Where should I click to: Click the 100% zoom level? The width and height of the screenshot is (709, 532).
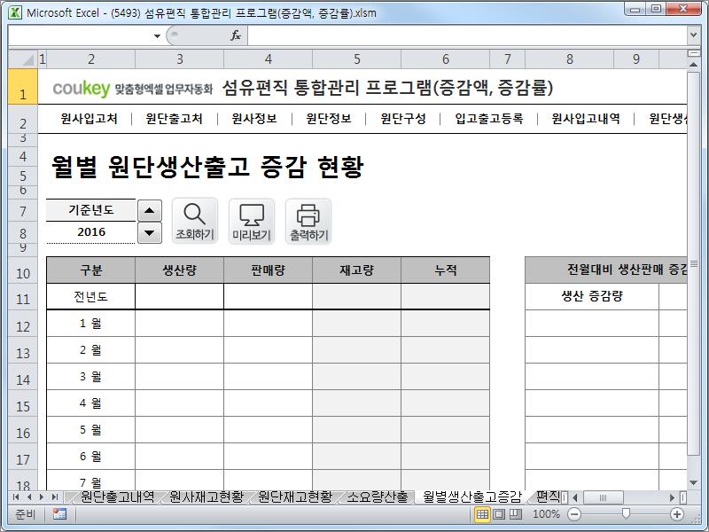(546, 514)
